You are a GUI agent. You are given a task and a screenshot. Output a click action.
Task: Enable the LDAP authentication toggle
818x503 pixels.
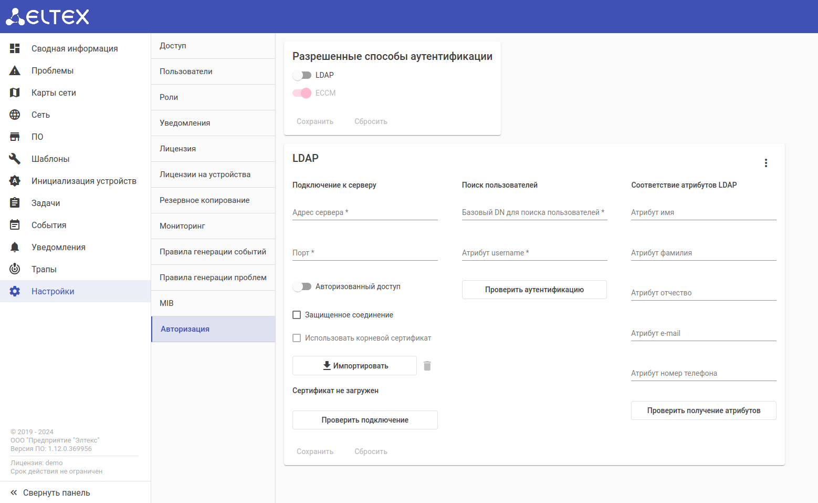[x=302, y=75]
